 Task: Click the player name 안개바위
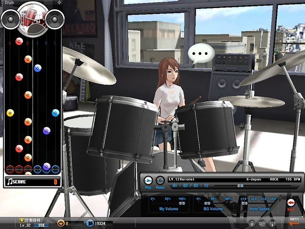click(32, 220)
